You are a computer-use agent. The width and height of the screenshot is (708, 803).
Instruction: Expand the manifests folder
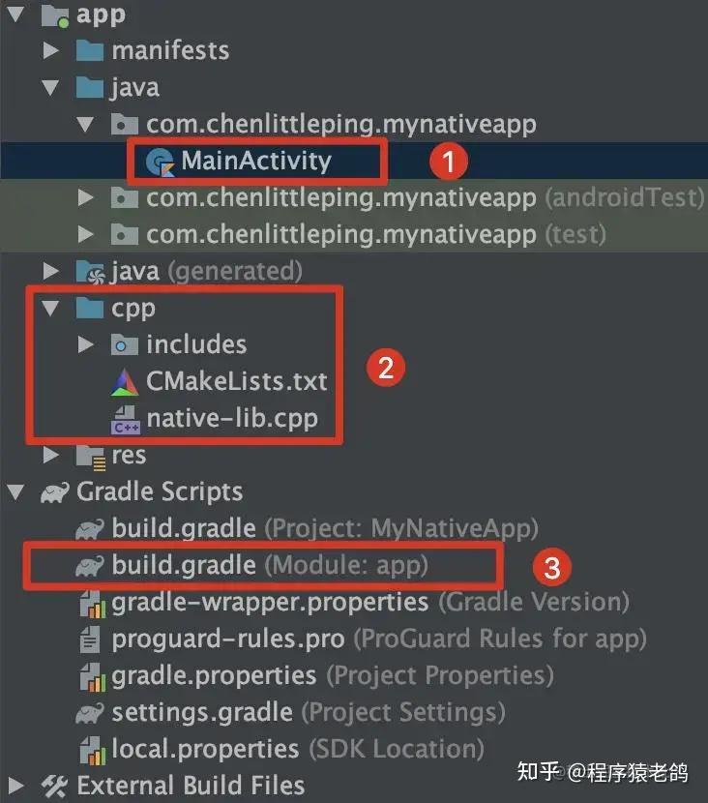[51, 50]
